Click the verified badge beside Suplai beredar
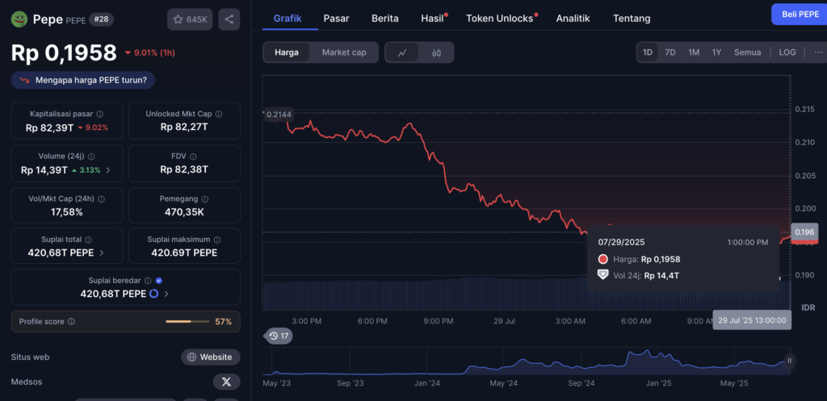Image resolution: width=827 pixels, height=401 pixels. [159, 281]
